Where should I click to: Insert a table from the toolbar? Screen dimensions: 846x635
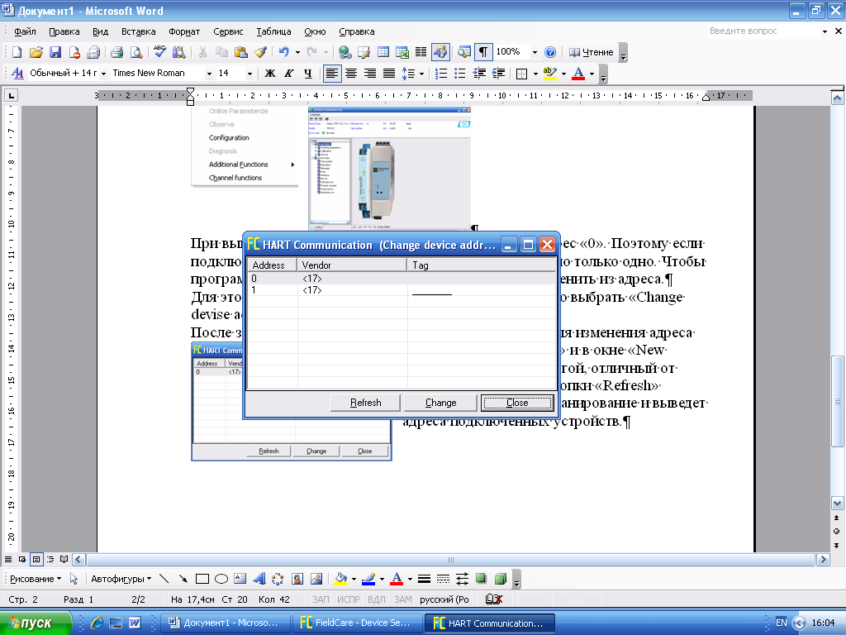(x=383, y=52)
